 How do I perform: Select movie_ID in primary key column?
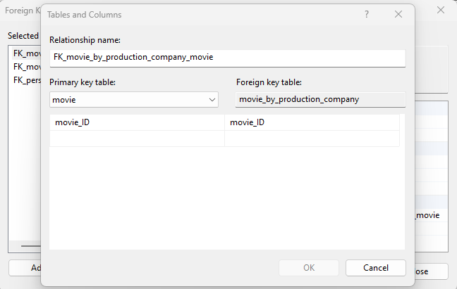(137, 122)
